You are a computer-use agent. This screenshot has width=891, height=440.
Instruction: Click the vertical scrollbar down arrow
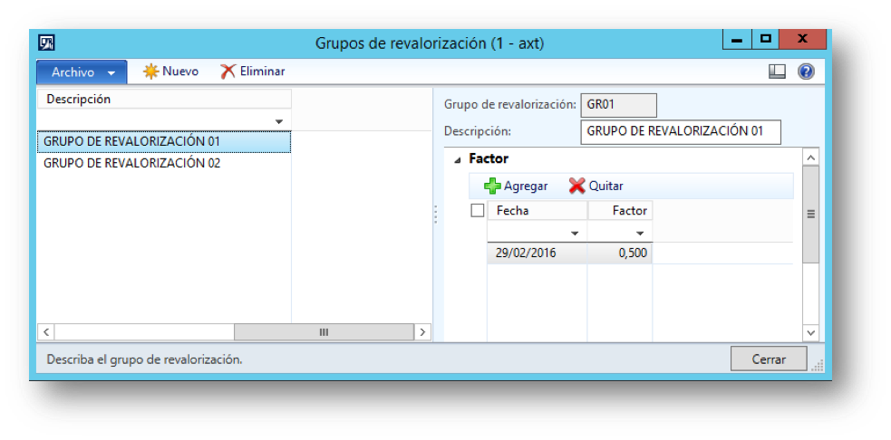click(x=811, y=332)
